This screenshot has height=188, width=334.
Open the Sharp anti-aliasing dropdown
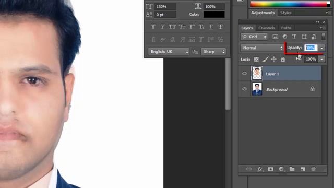click(213, 52)
